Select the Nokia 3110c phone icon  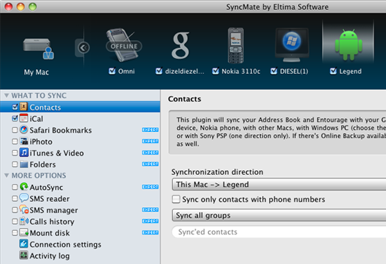[x=236, y=46]
